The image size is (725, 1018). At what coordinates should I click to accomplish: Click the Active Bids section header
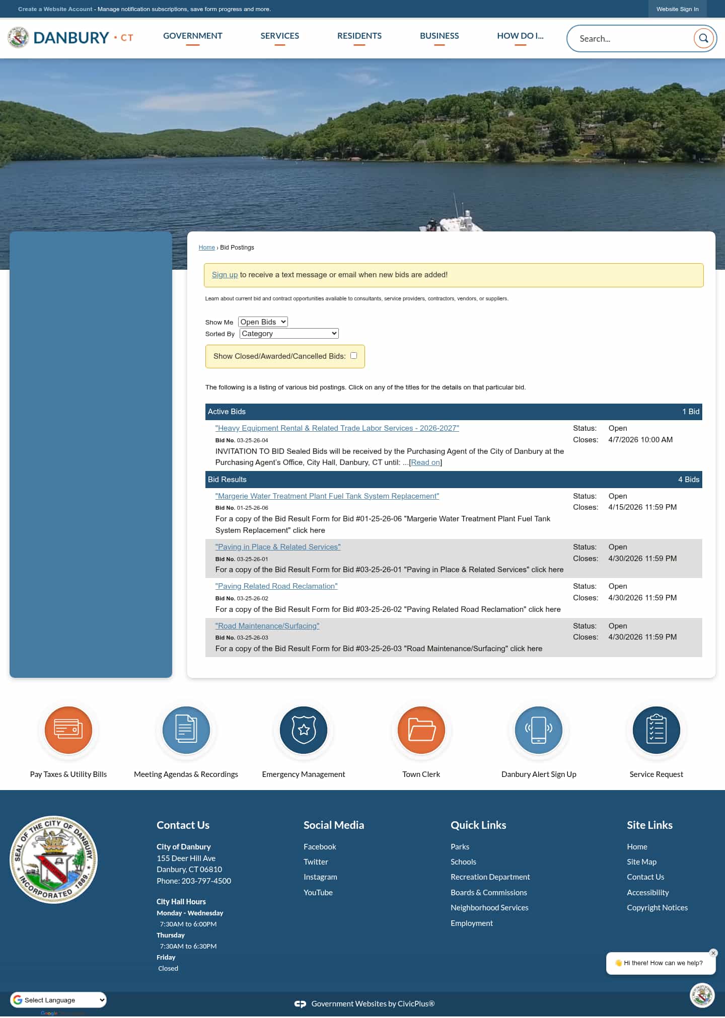(454, 412)
